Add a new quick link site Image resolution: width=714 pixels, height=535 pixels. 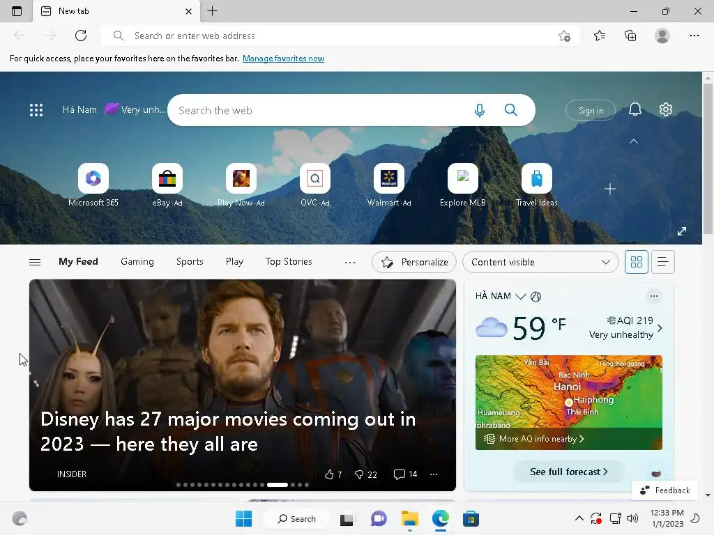610,189
